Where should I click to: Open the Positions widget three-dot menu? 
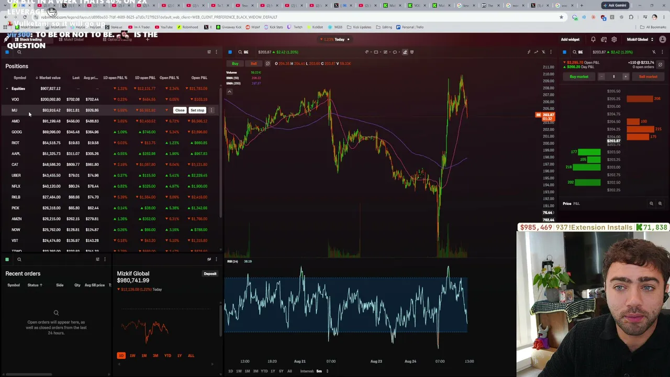click(216, 52)
